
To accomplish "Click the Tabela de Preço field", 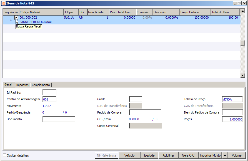I will (232, 99).
